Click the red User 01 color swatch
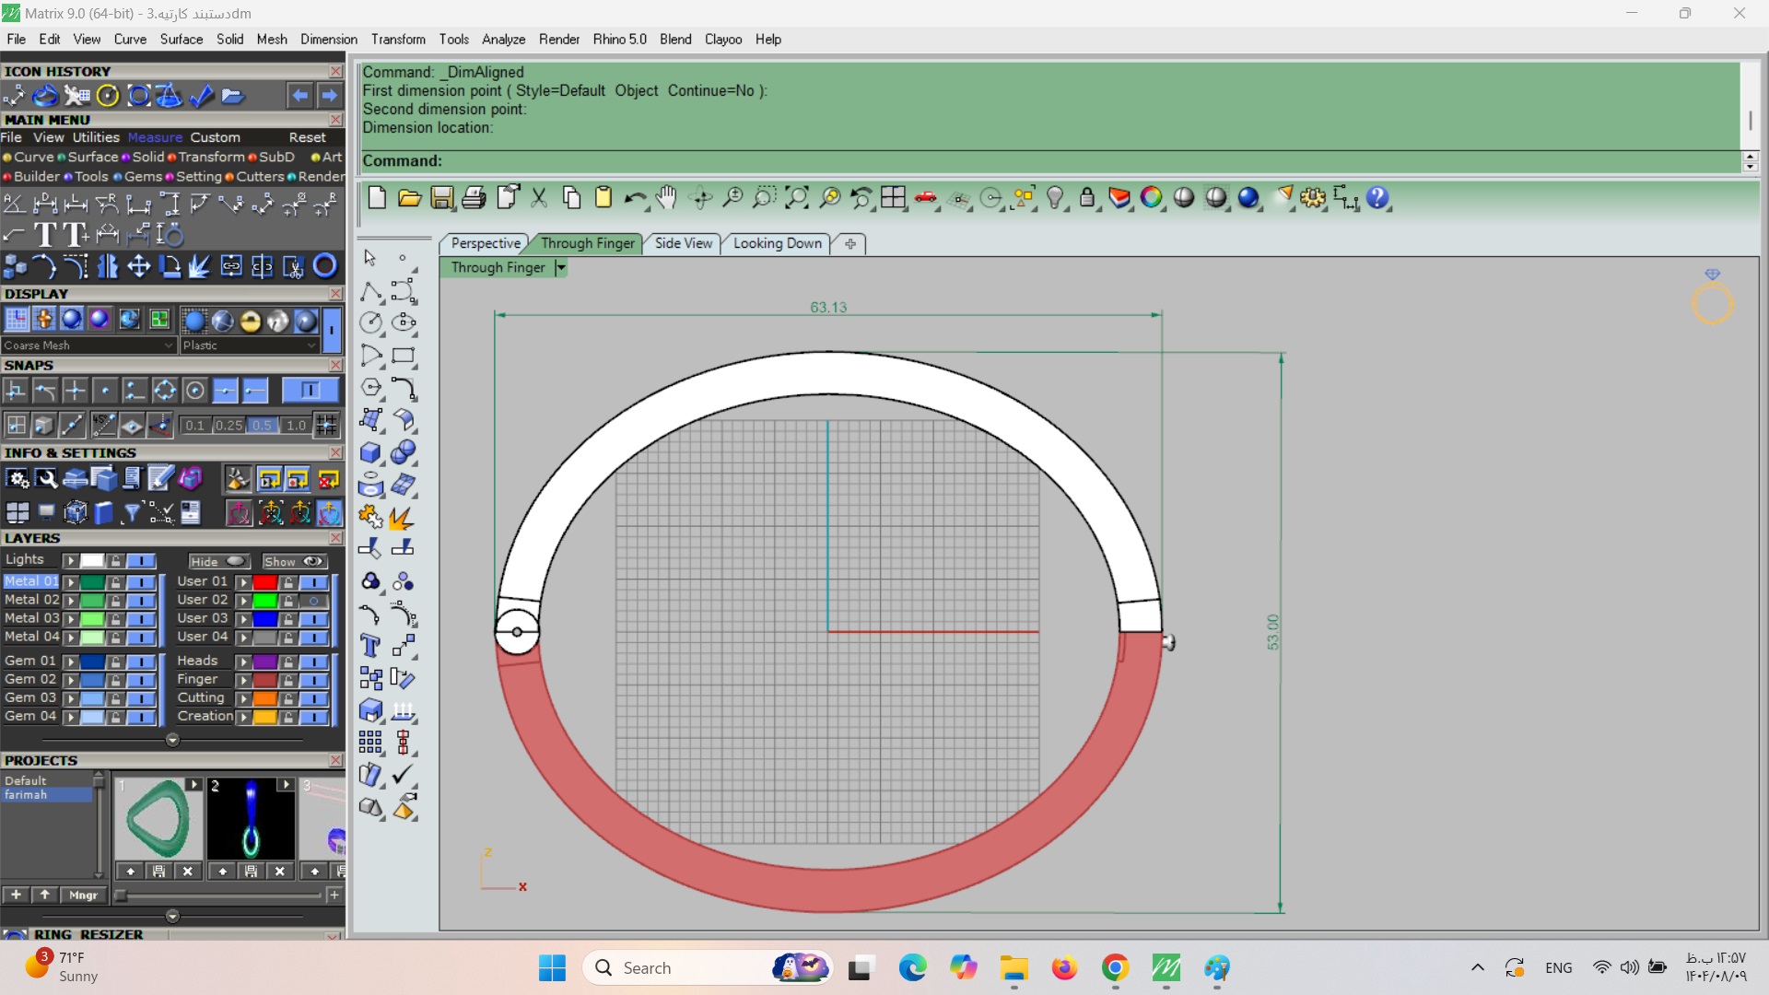 pos(265,582)
